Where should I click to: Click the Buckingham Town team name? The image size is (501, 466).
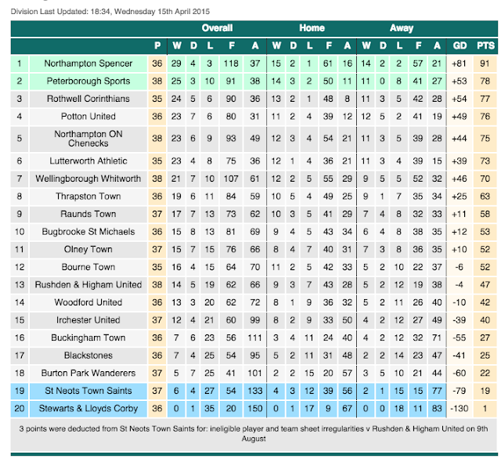[x=88, y=338]
